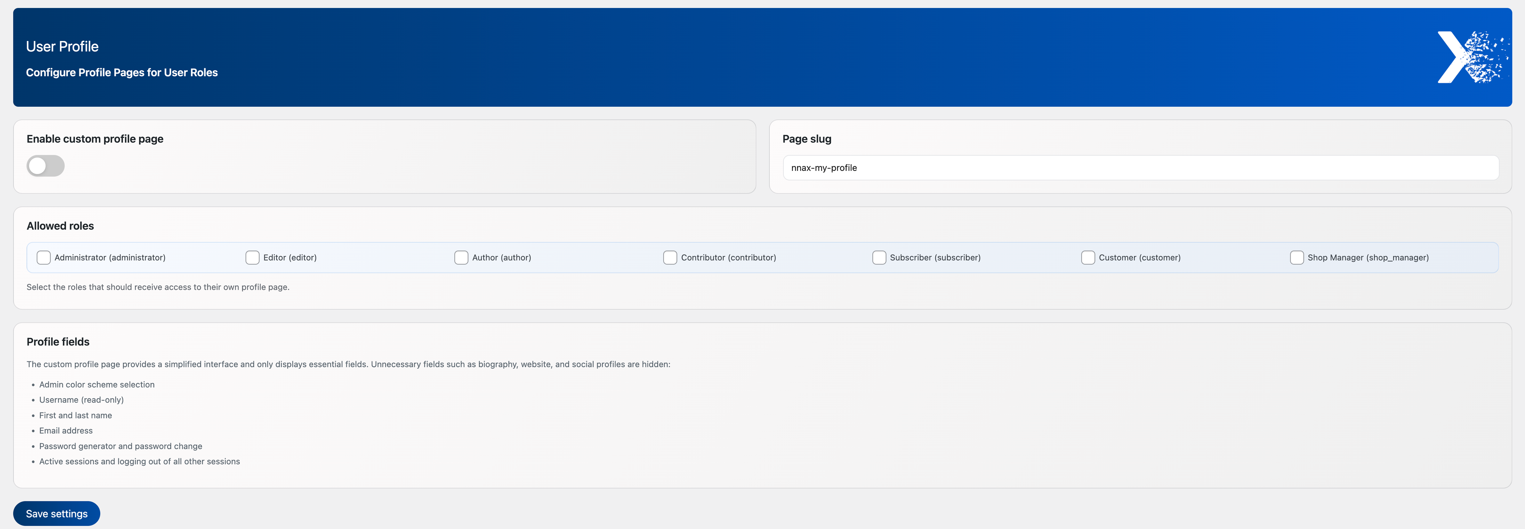This screenshot has width=1525, height=529.
Task: Click the 'The custom profile page provides' description paragraph
Action: coord(349,364)
